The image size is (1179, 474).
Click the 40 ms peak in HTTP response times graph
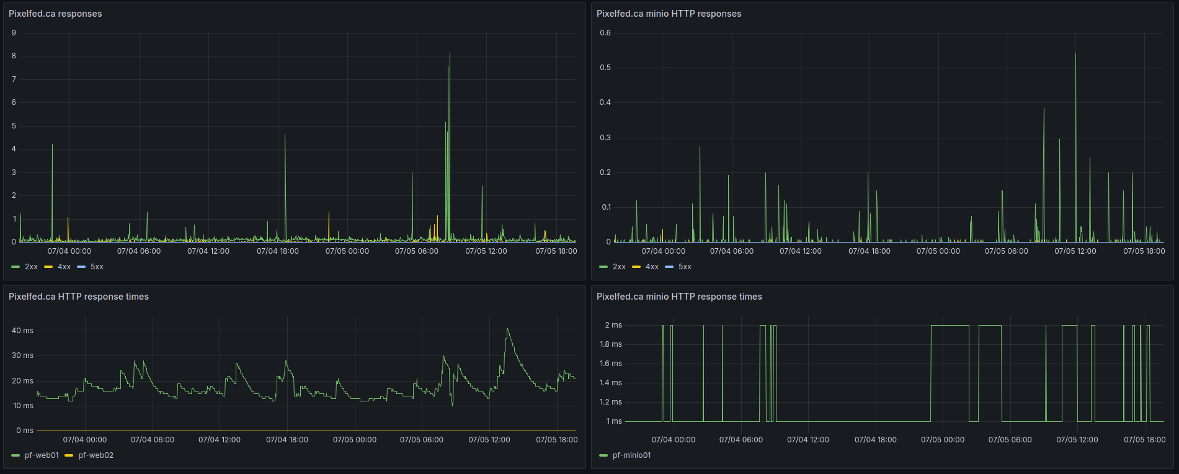(507, 329)
